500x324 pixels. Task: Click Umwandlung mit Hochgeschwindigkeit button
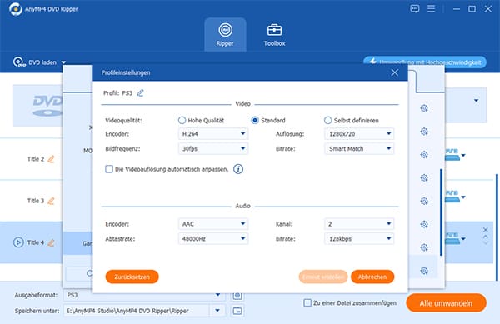click(x=425, y=62)
